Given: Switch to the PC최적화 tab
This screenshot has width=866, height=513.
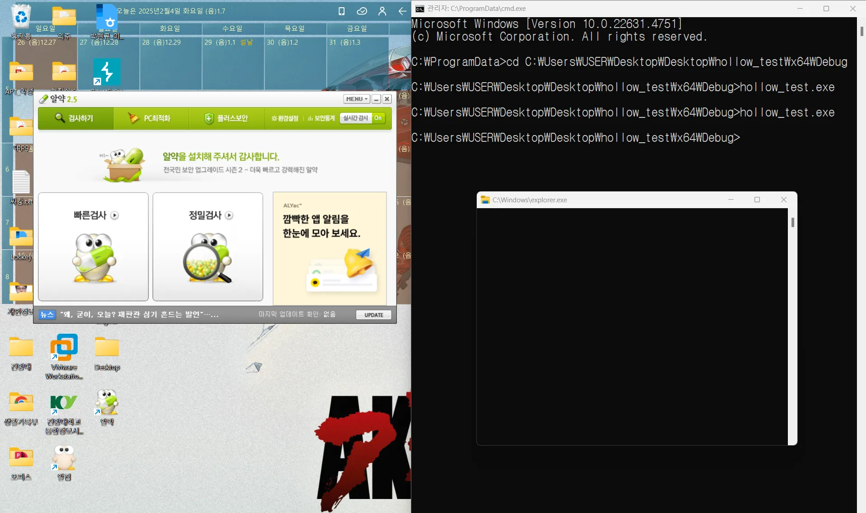Looking at the screenshot, I should (x=150, y=118).
